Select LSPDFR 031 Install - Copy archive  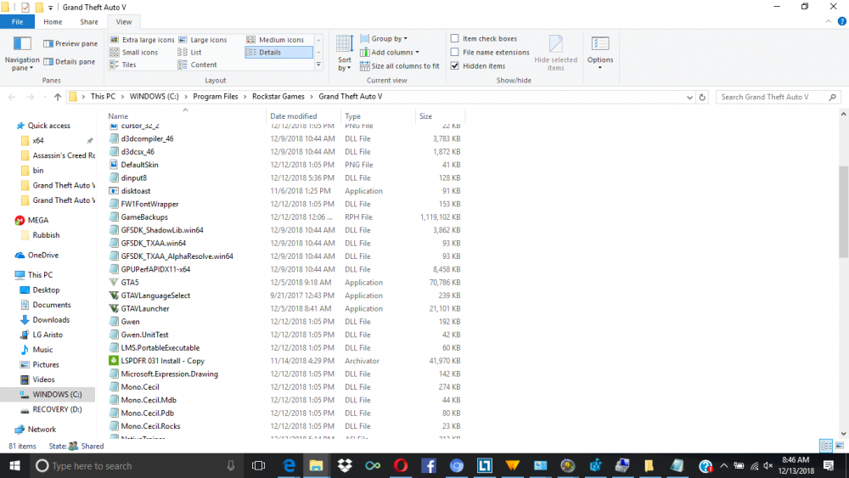click(162, 361)
